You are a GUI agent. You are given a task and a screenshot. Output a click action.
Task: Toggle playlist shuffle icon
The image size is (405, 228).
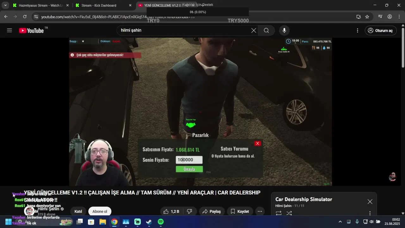289,213
